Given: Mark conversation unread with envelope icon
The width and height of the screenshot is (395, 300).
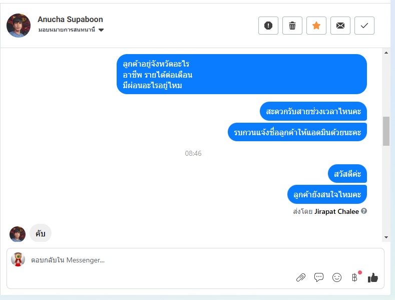Looking at the screenshot, I should pyautogui.click(x=340, y=26).
